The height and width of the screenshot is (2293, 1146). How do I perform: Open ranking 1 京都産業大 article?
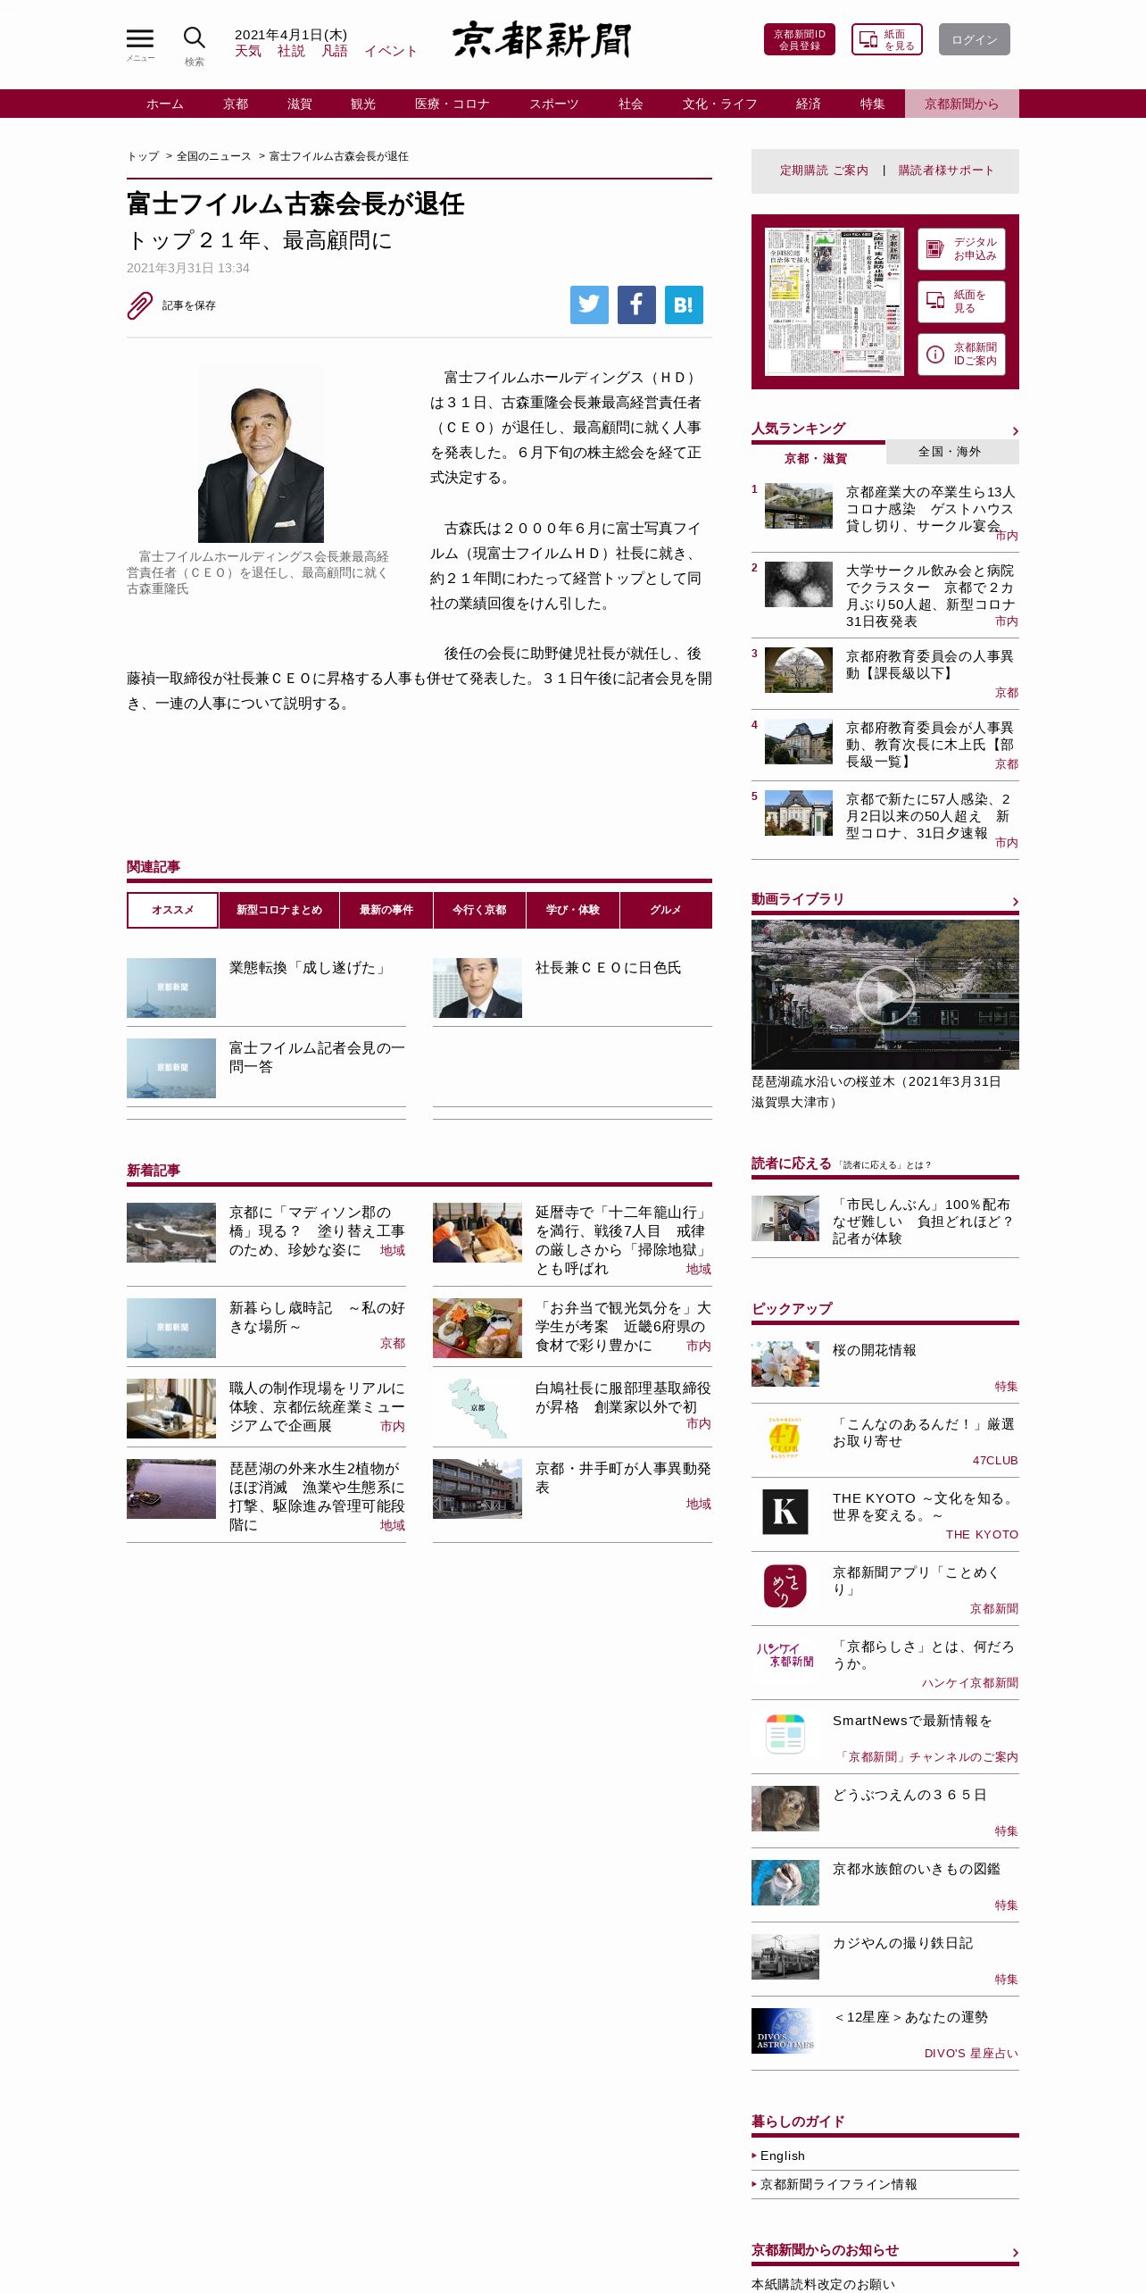[x=930, y=509]
